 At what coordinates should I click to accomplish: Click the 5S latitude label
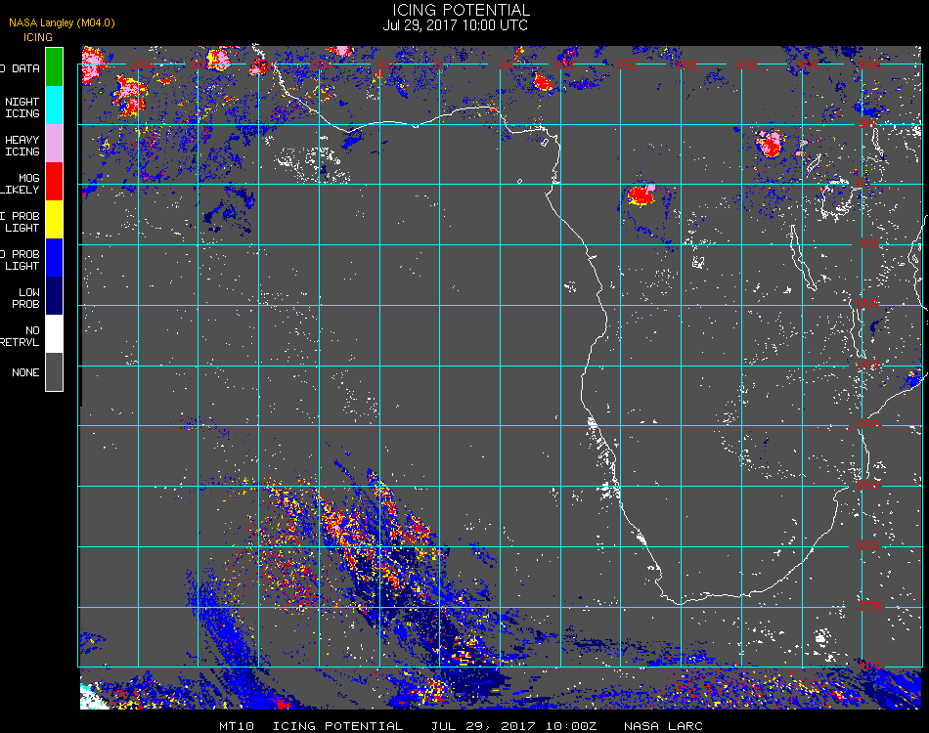(x=869, y=243)
